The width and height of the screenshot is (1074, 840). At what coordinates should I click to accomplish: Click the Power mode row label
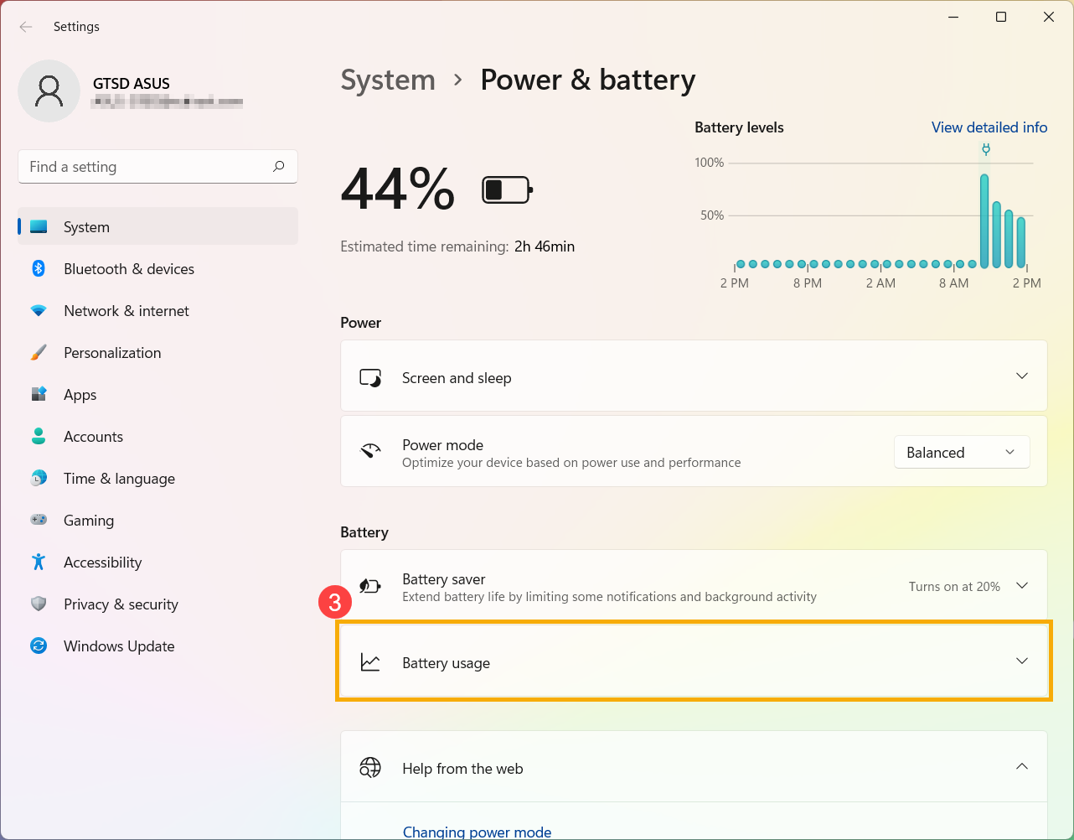(x=442, y=445)
